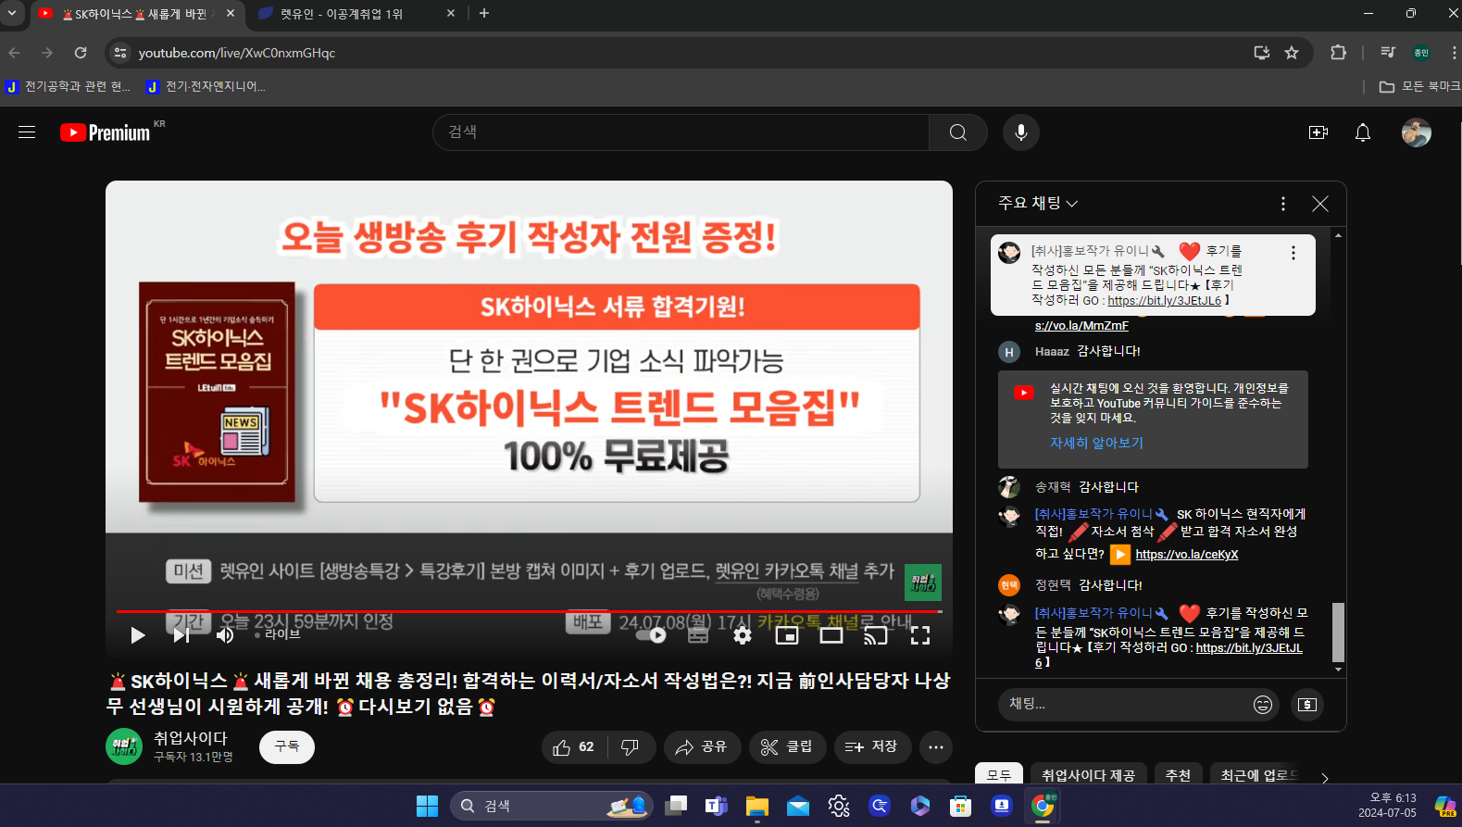This screenshot has height=827, width=1462.
Task: Toggle theater mode view
Action: [x=831, y=635]
